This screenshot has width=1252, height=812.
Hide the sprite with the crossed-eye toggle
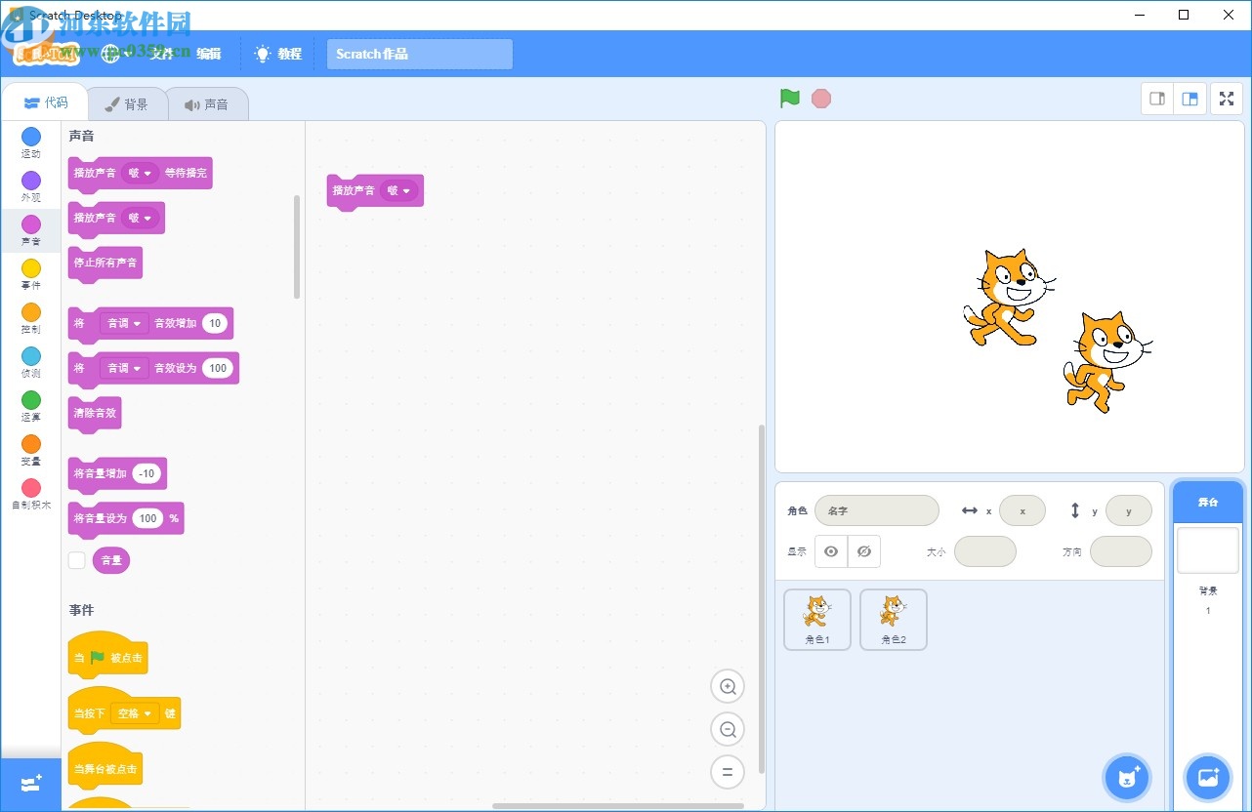point(864,551)
